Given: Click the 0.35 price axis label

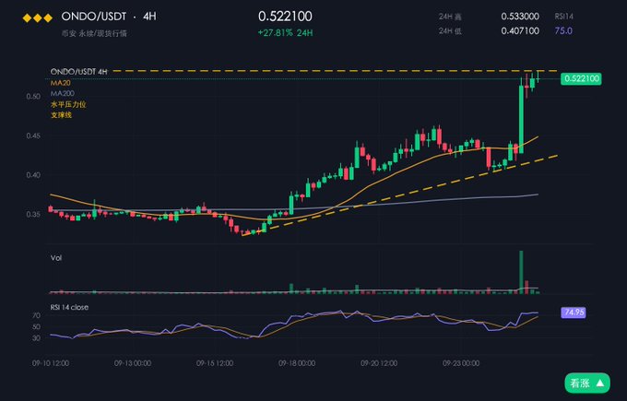Looking at the screenshot, I should coord(33,214).
